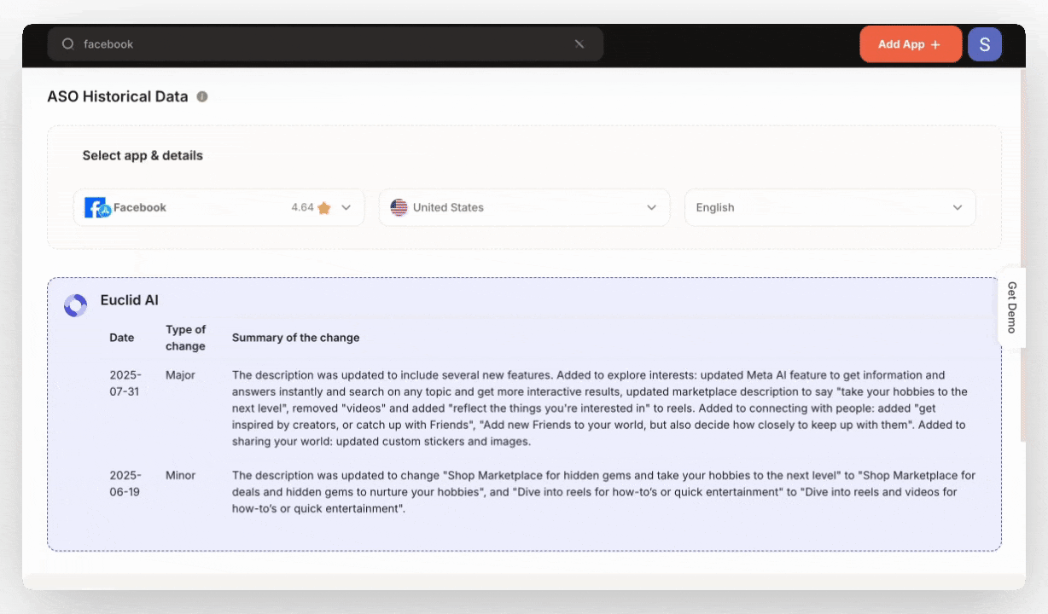Click the Euclid AI logo icon
Screen dimensions: 1048x614
tap(75, 304)
